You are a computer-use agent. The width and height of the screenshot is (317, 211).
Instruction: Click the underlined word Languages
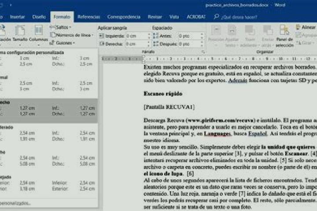pyautogui.click(x=217, y=134)
